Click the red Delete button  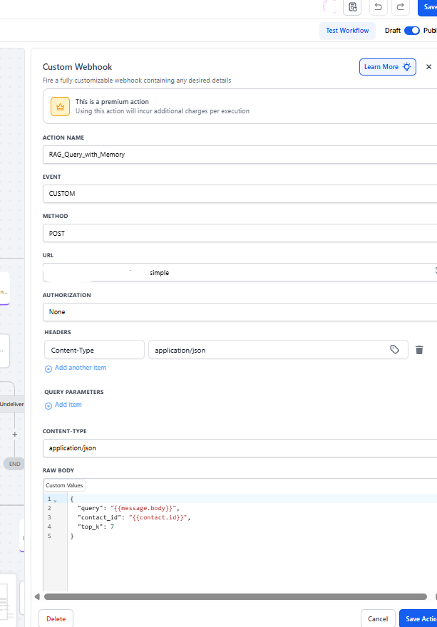[x=56, y=618]
